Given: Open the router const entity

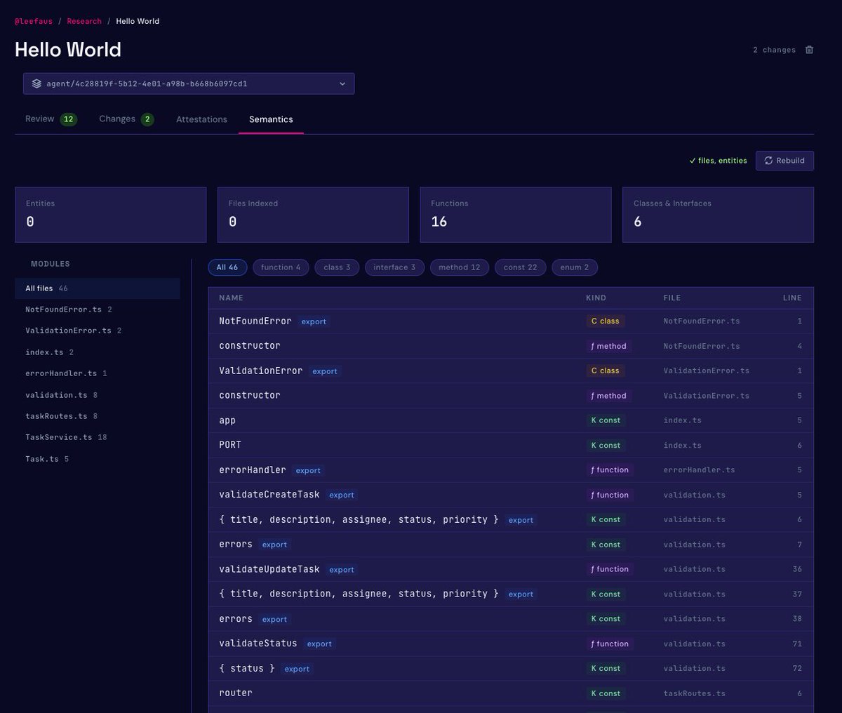Looking at the screenshot, I should [511, 693].
